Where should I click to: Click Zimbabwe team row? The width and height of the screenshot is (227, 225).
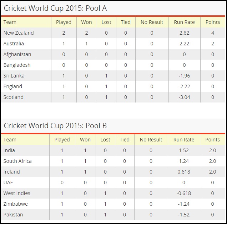point(113,204)
